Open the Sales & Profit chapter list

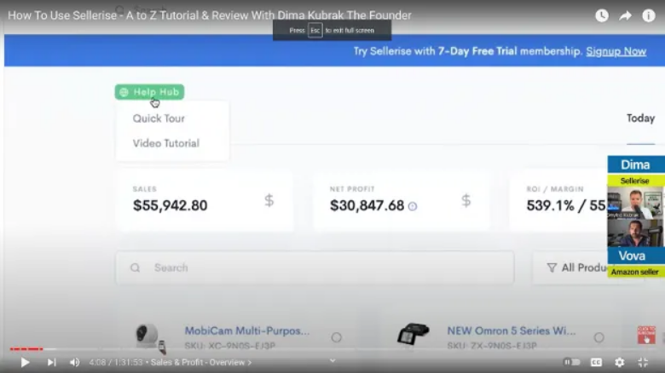click(201, 363)
